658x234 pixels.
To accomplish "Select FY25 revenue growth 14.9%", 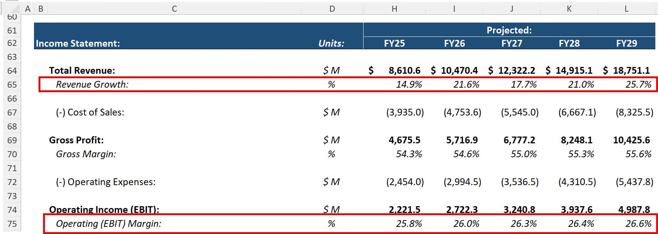I will (408, 84).
